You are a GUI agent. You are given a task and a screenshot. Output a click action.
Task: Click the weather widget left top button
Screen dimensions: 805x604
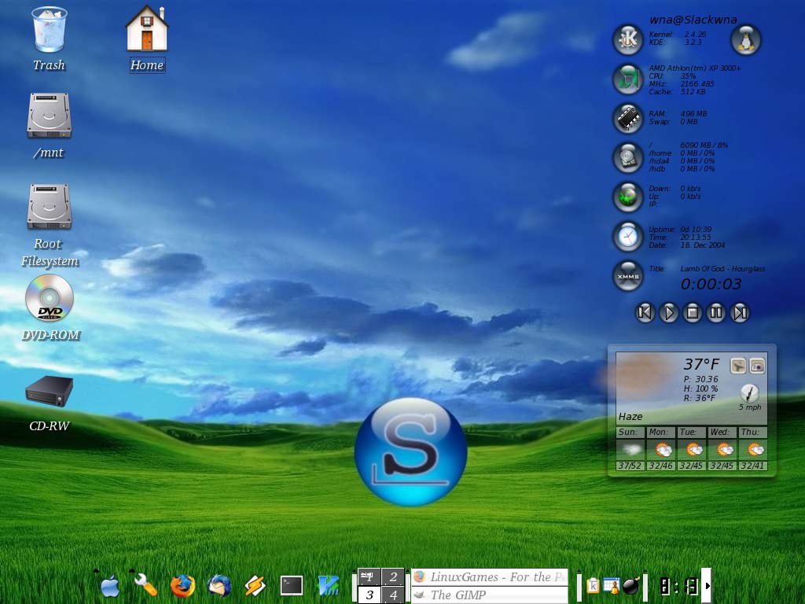coord(738,366)
